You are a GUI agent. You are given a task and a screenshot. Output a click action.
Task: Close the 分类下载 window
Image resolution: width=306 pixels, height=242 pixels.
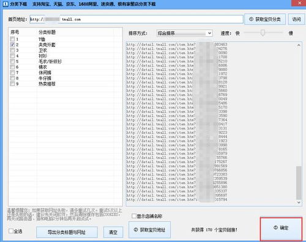(299, 3)
